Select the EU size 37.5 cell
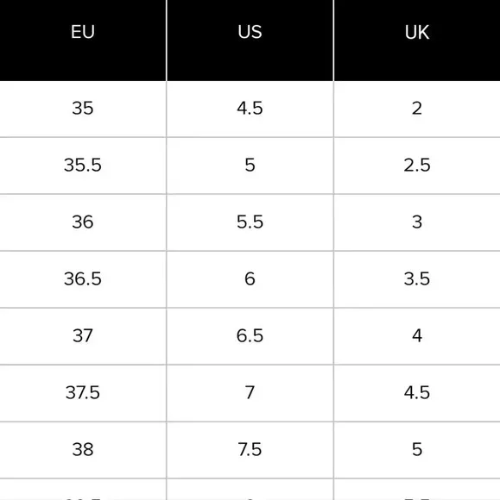This screenshot has height=500, width=500. coord(83,392)
